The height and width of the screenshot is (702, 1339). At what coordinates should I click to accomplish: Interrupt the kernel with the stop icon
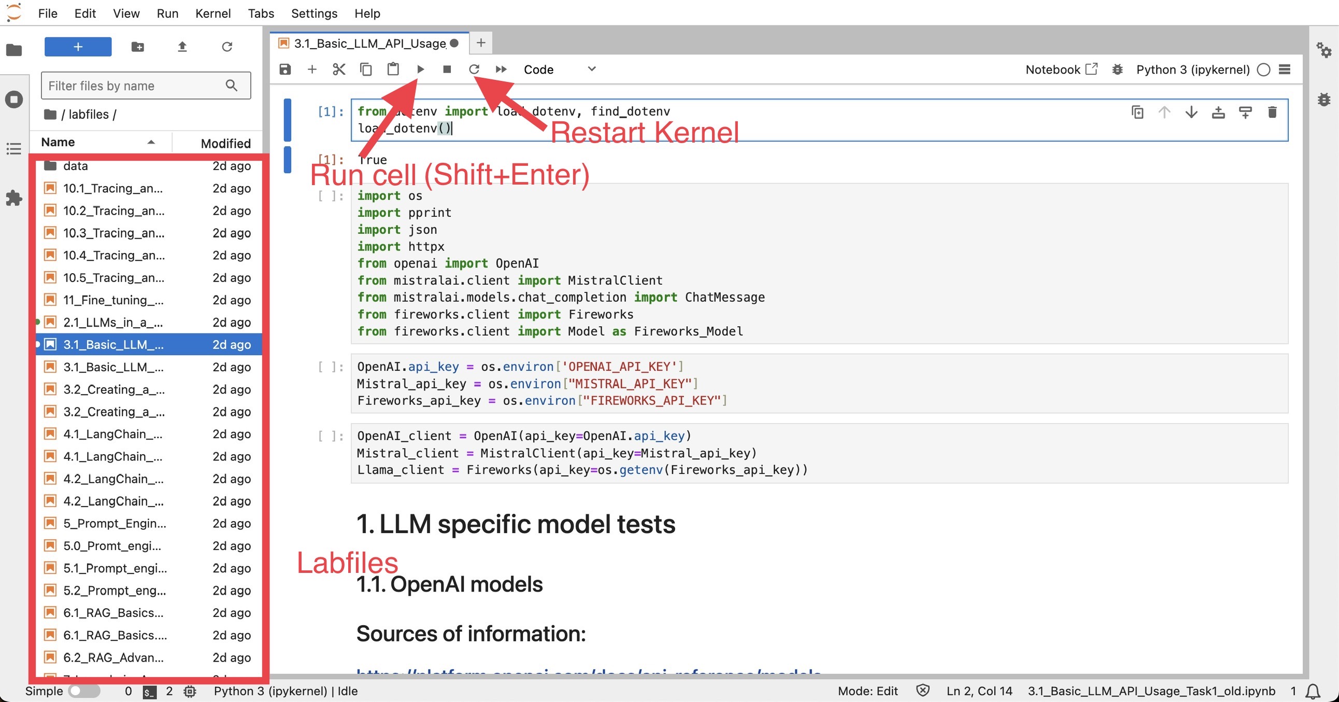pos(447,69)
